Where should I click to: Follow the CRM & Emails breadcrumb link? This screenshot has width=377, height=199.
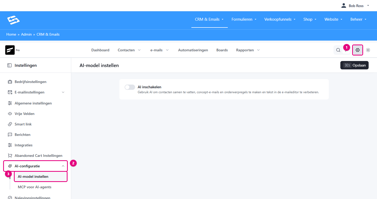48,34
